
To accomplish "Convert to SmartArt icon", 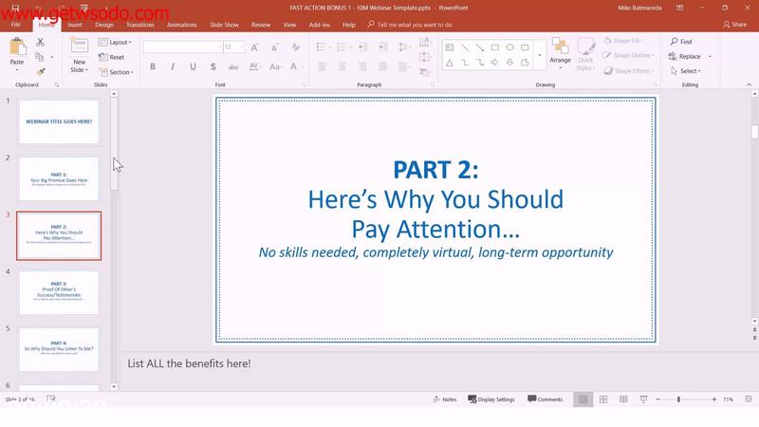I will tap(424, 72).
